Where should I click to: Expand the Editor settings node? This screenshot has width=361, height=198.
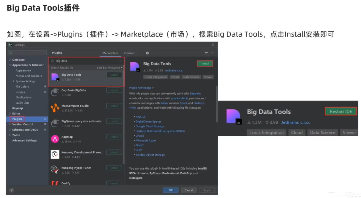(x=10, y=113)
